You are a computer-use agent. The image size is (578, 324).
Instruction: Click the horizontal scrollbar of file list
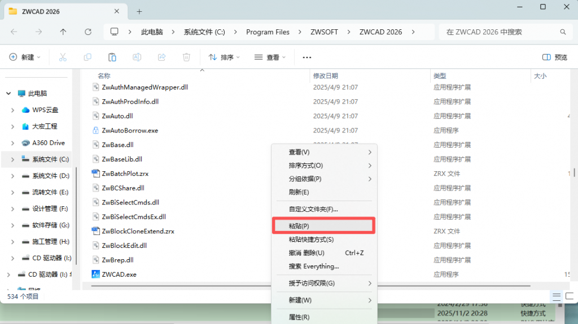click(x=311, y=286)
